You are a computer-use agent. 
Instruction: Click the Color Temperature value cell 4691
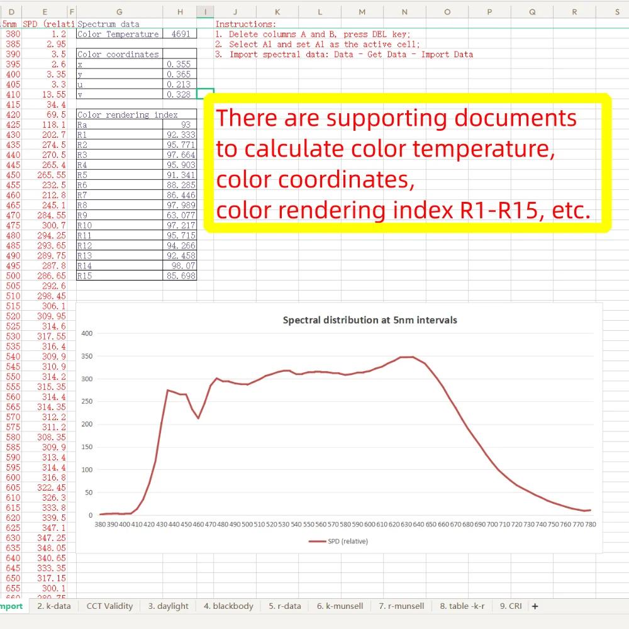(x=180, y=34)
